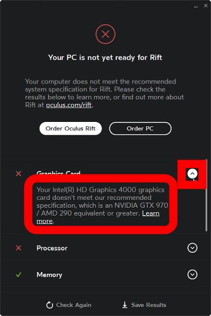Collapse the Graphics Card details
The image size is (211, 316).
point(192,174)
